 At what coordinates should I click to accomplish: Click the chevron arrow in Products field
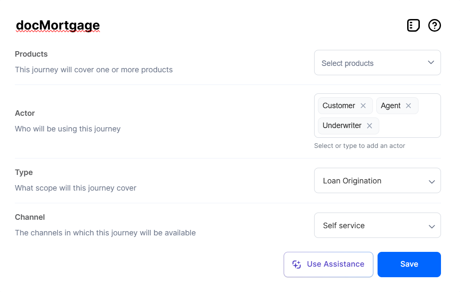pos(431,63)
